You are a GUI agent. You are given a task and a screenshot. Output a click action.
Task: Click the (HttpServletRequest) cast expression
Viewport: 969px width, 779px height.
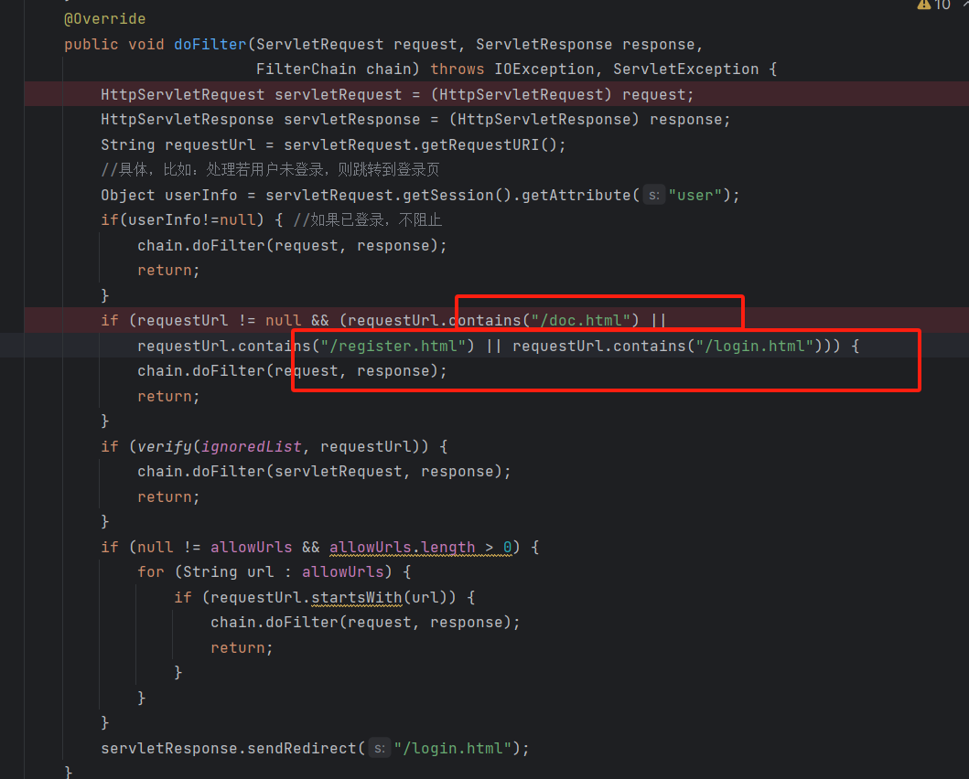coord(522,94)
